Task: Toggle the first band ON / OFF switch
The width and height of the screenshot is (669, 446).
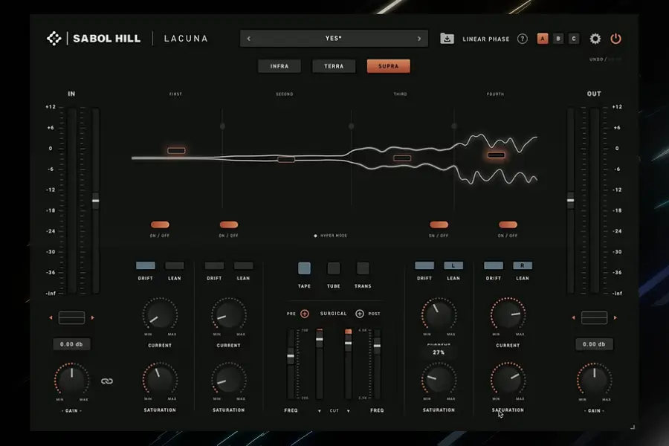Action: [160, 224]
